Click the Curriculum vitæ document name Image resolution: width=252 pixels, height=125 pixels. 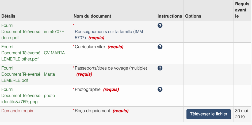point(90,47)
